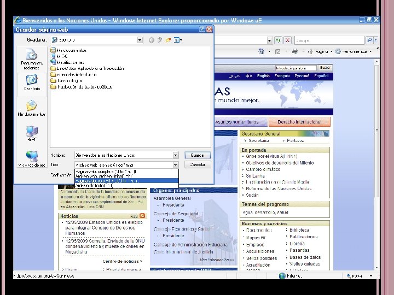Click the zoom level magnifier in status bar

tap(349, 276)
